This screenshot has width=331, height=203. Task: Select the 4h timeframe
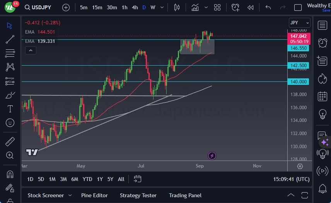coord(135,7)
